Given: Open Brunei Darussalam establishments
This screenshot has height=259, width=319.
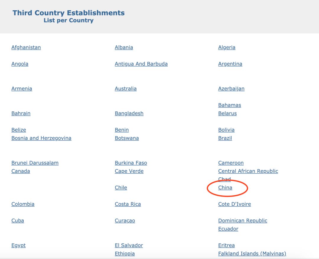Looking at the screenshot, I should [35, 163].
